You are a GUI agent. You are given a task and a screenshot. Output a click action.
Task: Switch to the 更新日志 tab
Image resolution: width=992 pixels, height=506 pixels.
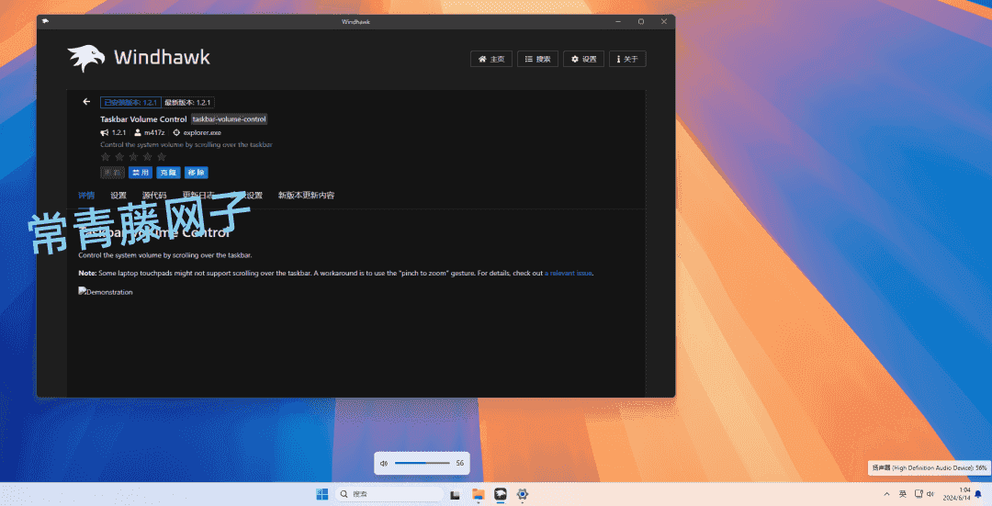point(198,195)
